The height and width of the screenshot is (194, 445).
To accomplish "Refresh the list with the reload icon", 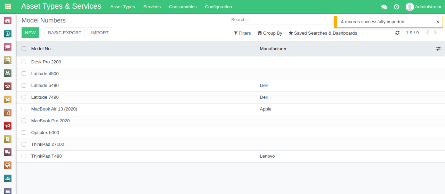I will pos(397,33).
